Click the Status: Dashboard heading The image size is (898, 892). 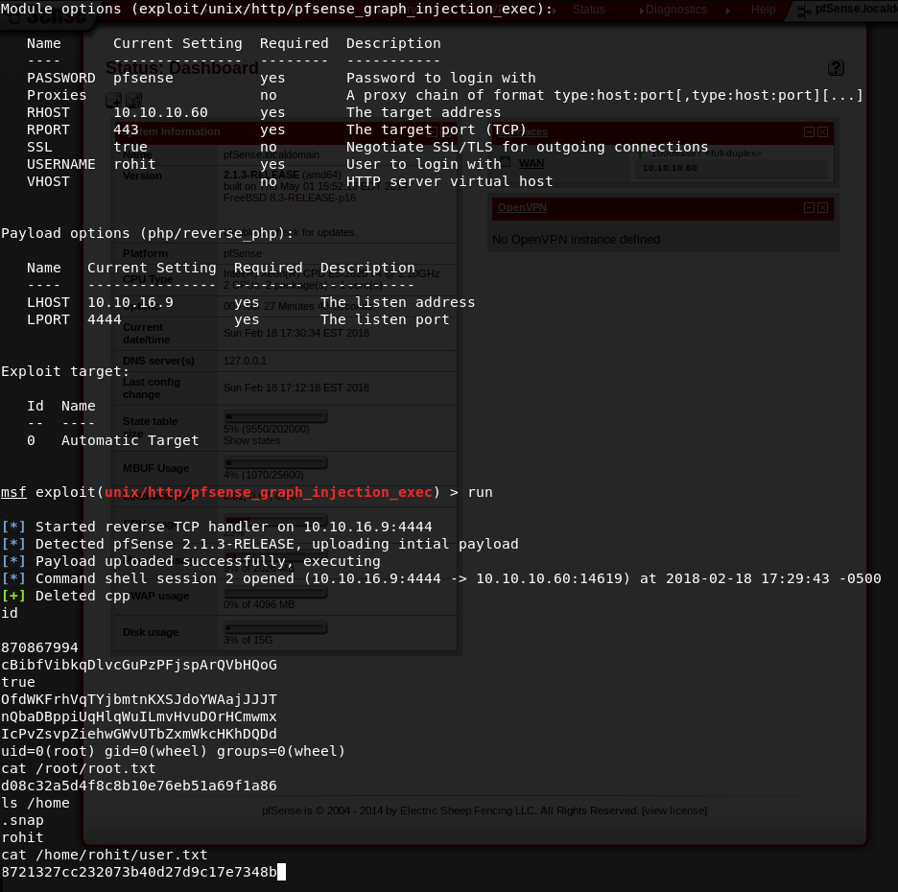181,68
